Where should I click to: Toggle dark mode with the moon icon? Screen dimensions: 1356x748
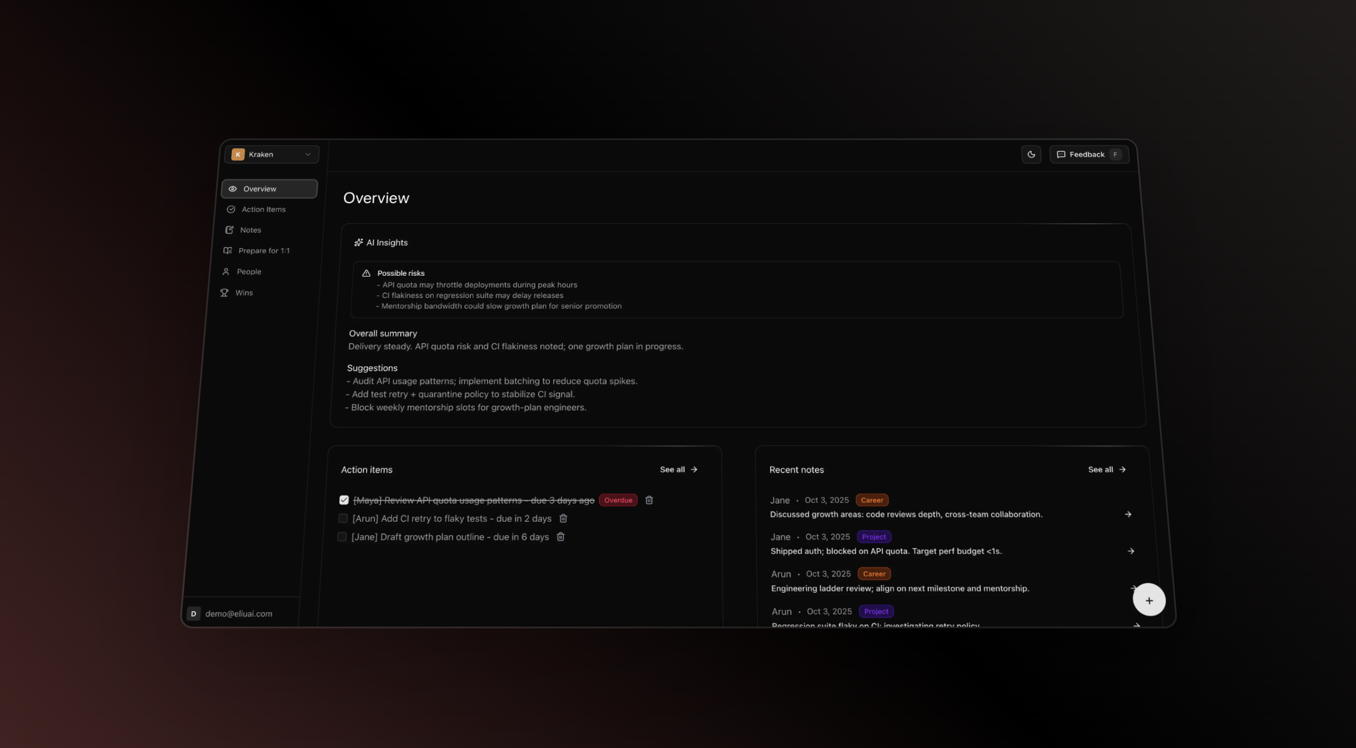1031,154
